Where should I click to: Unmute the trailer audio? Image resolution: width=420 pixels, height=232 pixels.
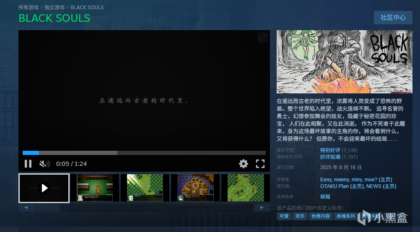point(44,163)
